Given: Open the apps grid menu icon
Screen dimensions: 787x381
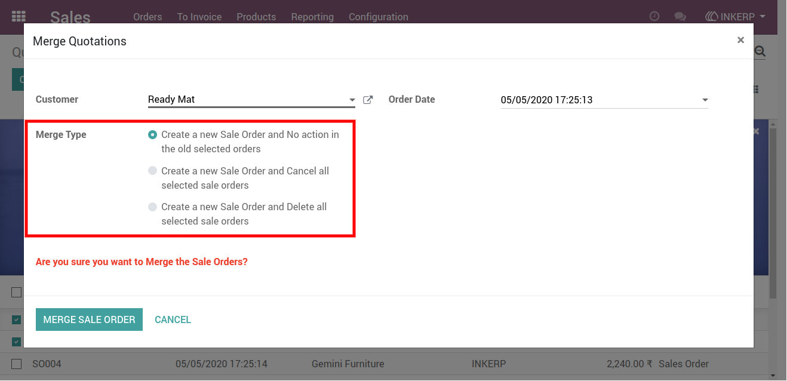Looking at the screenshot, I should (x=19, y=16).
